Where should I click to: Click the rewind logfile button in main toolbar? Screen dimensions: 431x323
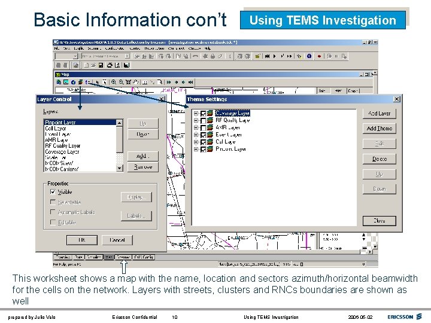(267, 56)
